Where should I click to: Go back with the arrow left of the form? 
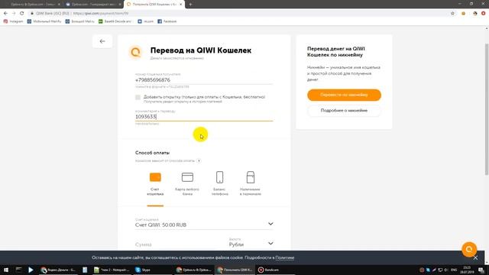click(102, 41)
